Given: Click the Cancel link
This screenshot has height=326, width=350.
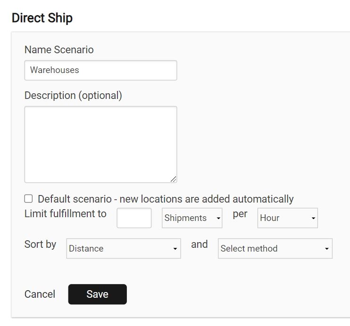Looking at the screenshot, I should click(x=40, y=294).
